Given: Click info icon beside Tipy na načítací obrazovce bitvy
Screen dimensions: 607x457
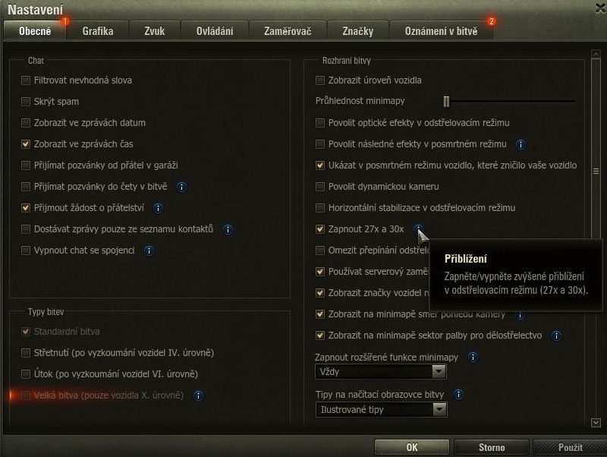Looking at the screenshot, I should tap(458, 395).
